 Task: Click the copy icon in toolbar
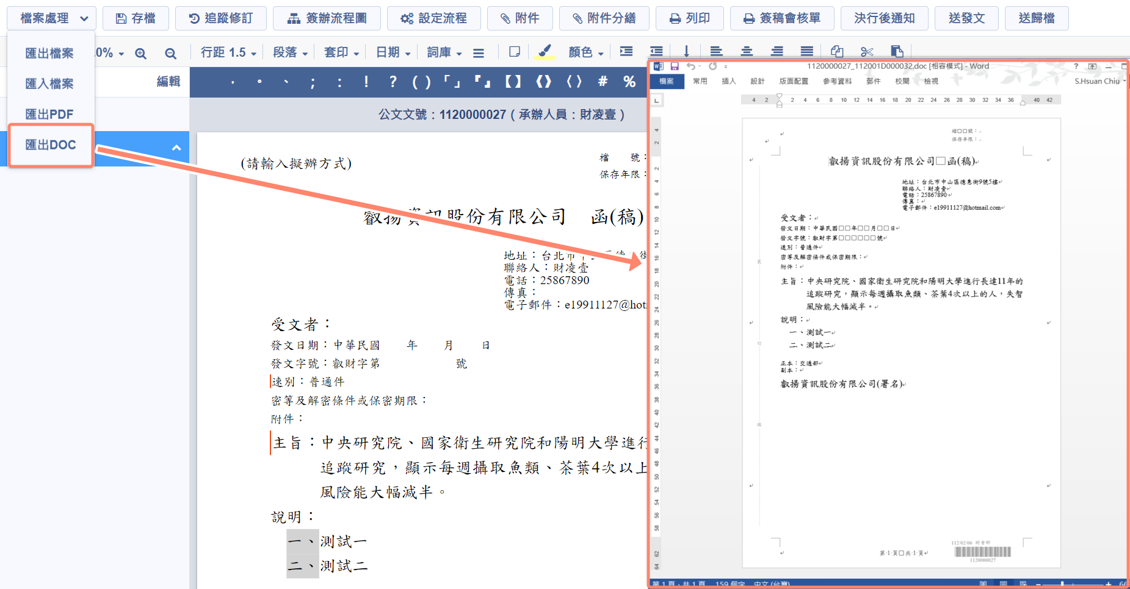[837, 52]
